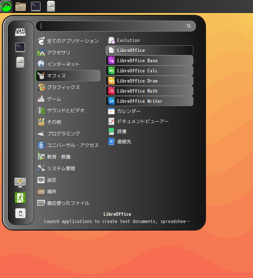This screenshot has width=253, height=278.
Task: Open the folder launcher in the top panel
Action: [21, 7]
